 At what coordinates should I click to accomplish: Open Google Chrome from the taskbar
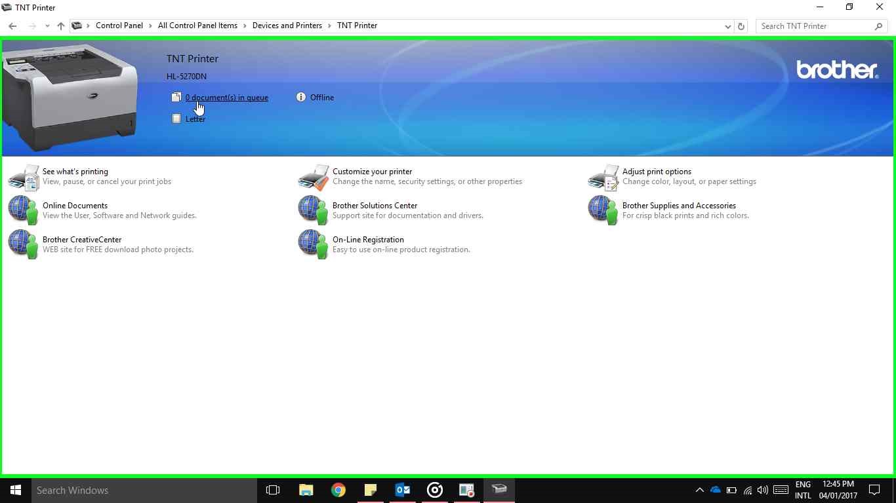[338, 490]
